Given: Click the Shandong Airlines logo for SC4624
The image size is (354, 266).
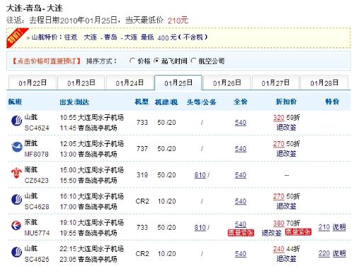Looking at the screenshot, I should 16,121.
